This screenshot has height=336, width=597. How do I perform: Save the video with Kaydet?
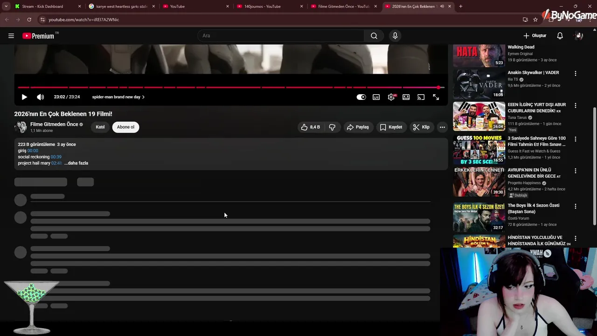coord(391,127)
